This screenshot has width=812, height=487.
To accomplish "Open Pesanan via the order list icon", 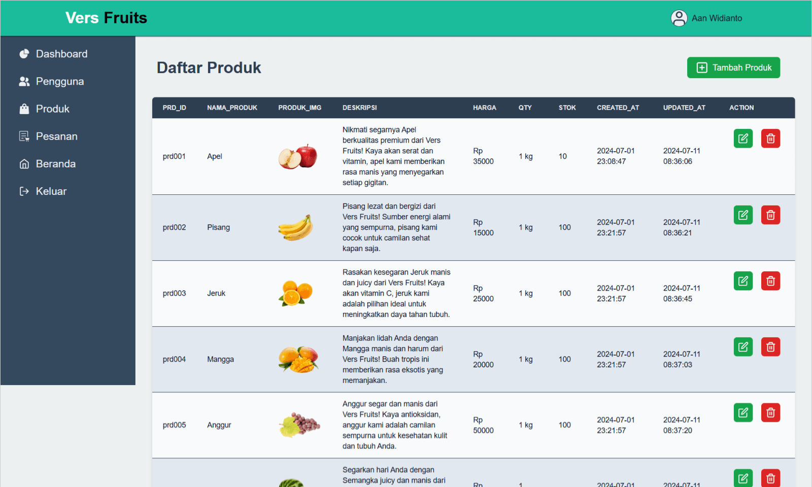I will (x=24, y=135).
